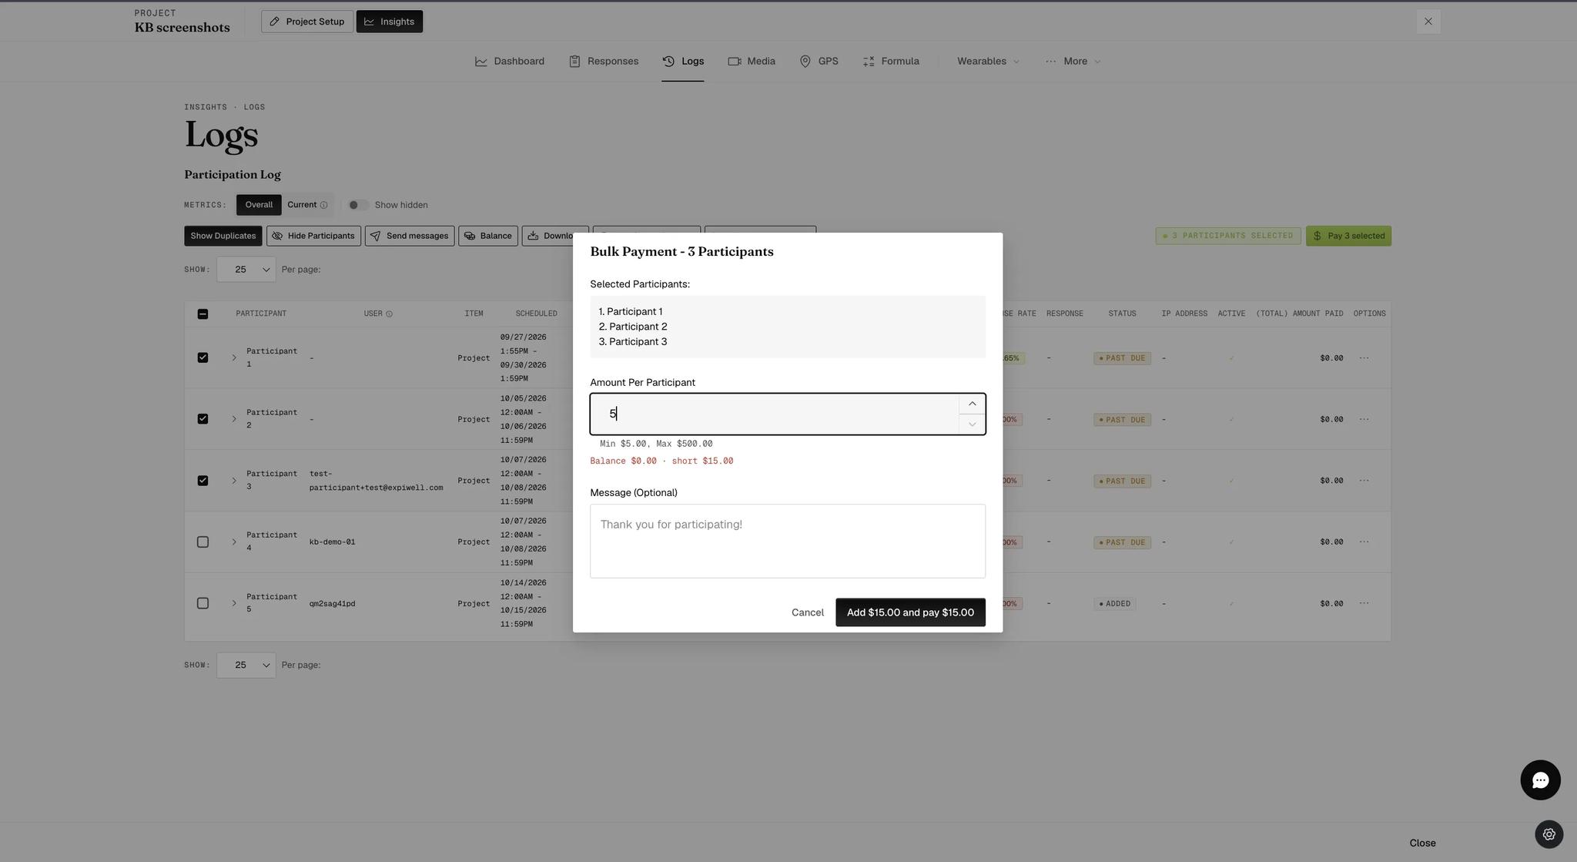Click the kb-demo-01 user cell
This screenshot has width=1577, height=862.
click(333, 542)
